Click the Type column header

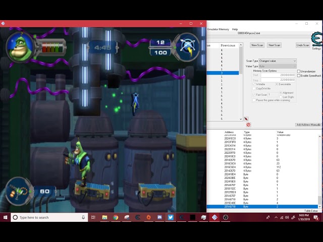247,132
